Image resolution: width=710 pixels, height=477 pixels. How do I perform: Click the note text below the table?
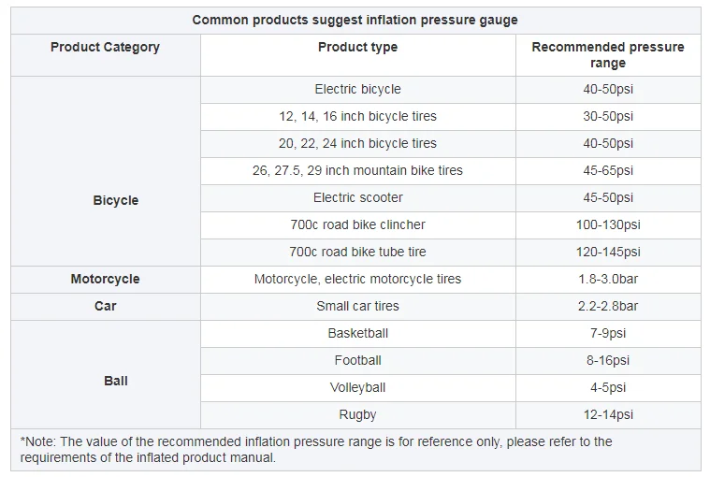click(x=316, y=449)
